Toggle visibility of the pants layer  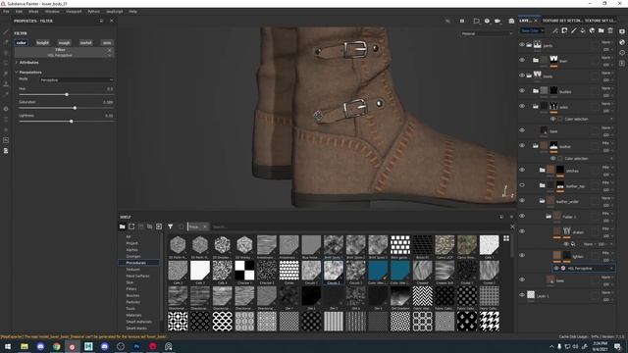click(x=522, y=45)
